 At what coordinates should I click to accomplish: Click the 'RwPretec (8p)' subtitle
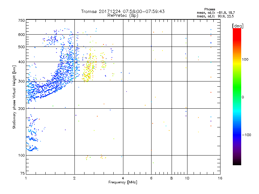(x=123, y=16)
